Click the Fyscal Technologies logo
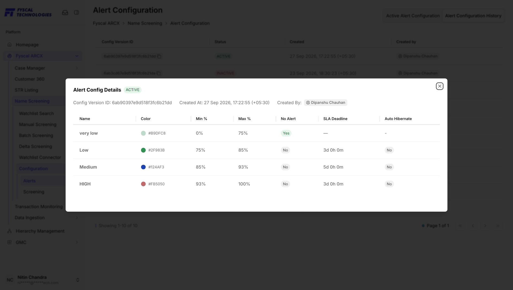Viewport: 513px width, 290px height. click(28, 12)
